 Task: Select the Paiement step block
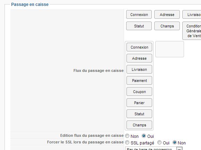point(139,81)
